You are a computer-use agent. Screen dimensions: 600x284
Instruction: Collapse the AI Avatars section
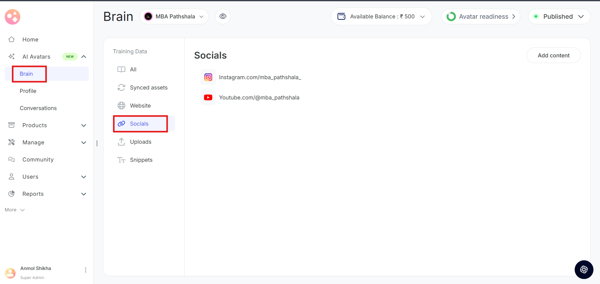coord(84,56)
